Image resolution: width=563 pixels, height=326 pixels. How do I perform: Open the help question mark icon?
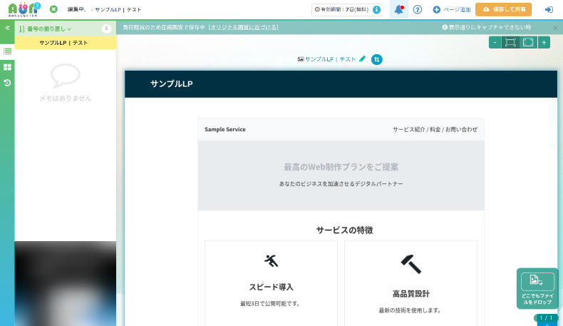point(417,10)
